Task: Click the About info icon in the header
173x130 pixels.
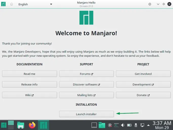Action: (x=150, y=4)
